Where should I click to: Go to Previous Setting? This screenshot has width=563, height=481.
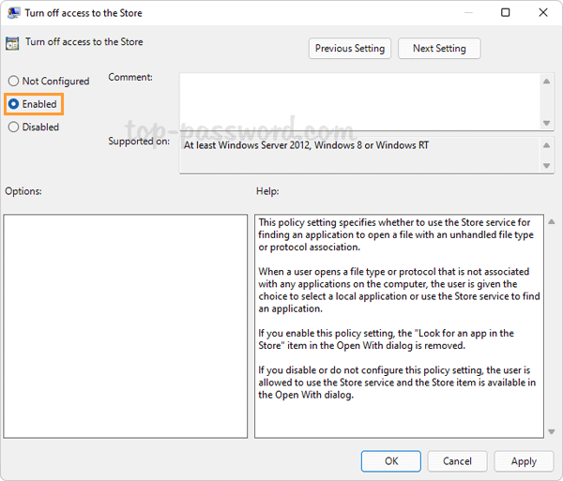pos(349,49)
